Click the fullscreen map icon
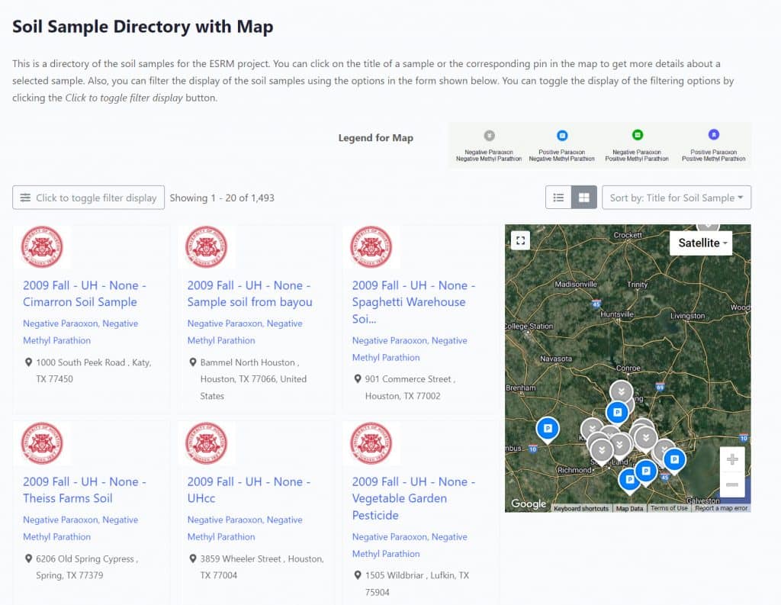The image size is (781, 605). pyautogui.click(x=520, y=241)
